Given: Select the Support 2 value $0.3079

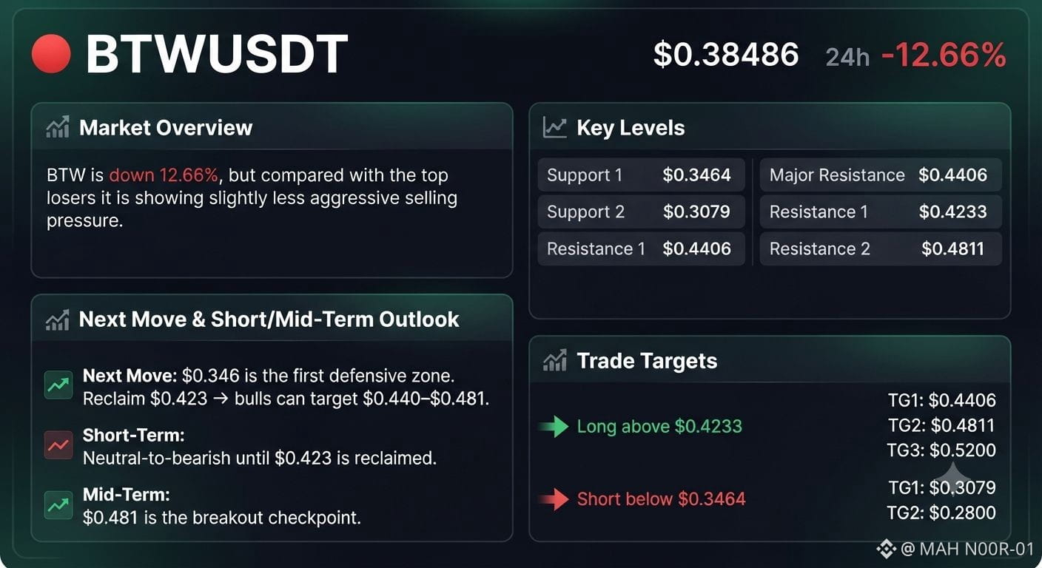Looking at the screenshot, I should tap(696, 212).
